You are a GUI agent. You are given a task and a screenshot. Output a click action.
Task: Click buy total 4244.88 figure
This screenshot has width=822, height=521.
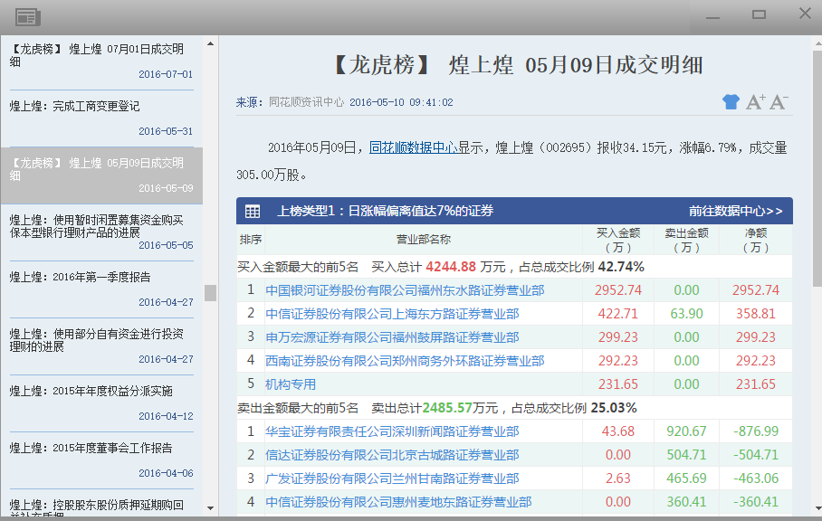tap(451, 267)
